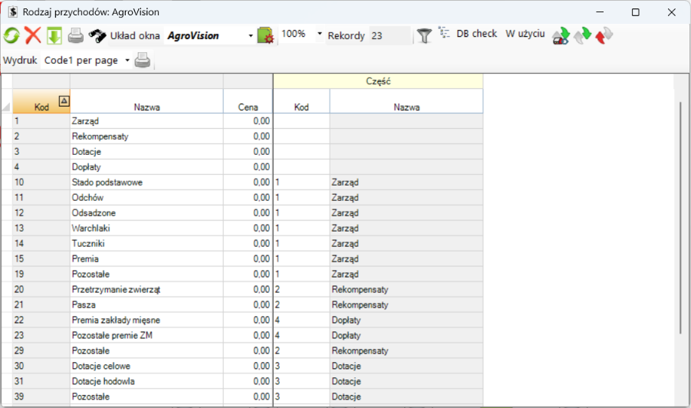
Task: Select the 'Przetrzymanie zwierząt' cell
Action: coord(146,289)
